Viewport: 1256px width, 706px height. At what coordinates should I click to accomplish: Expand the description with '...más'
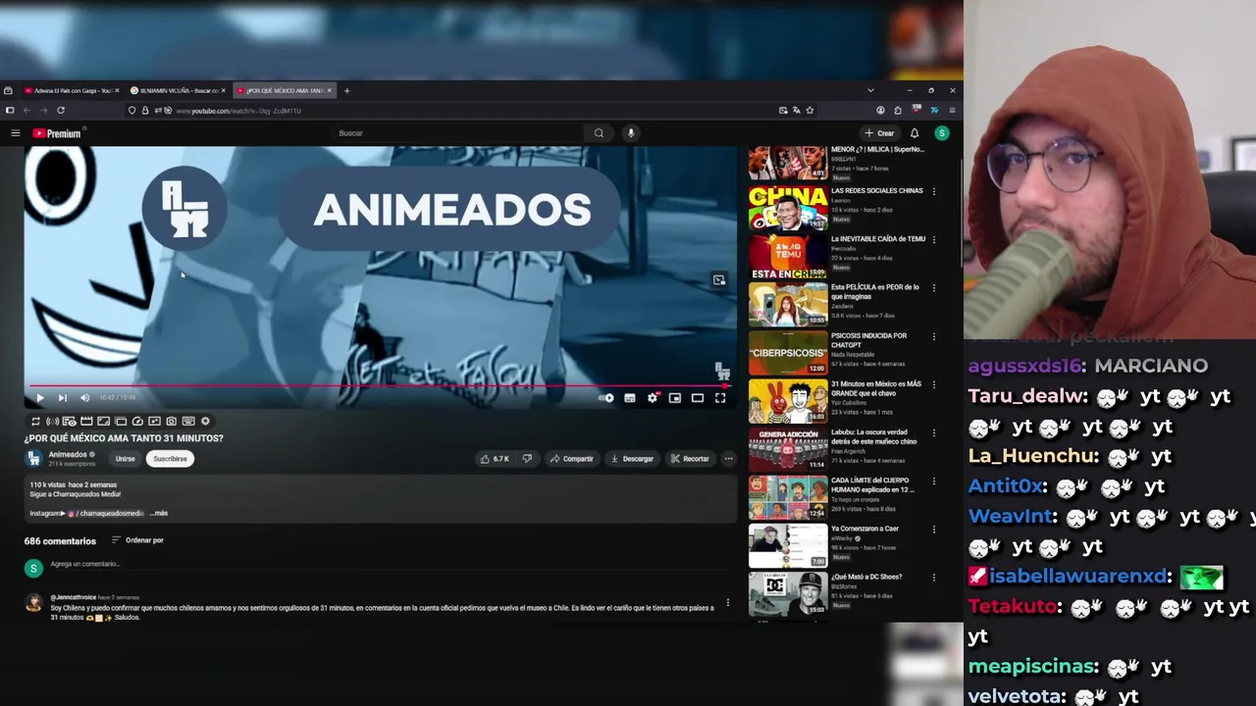click(160, 513)
